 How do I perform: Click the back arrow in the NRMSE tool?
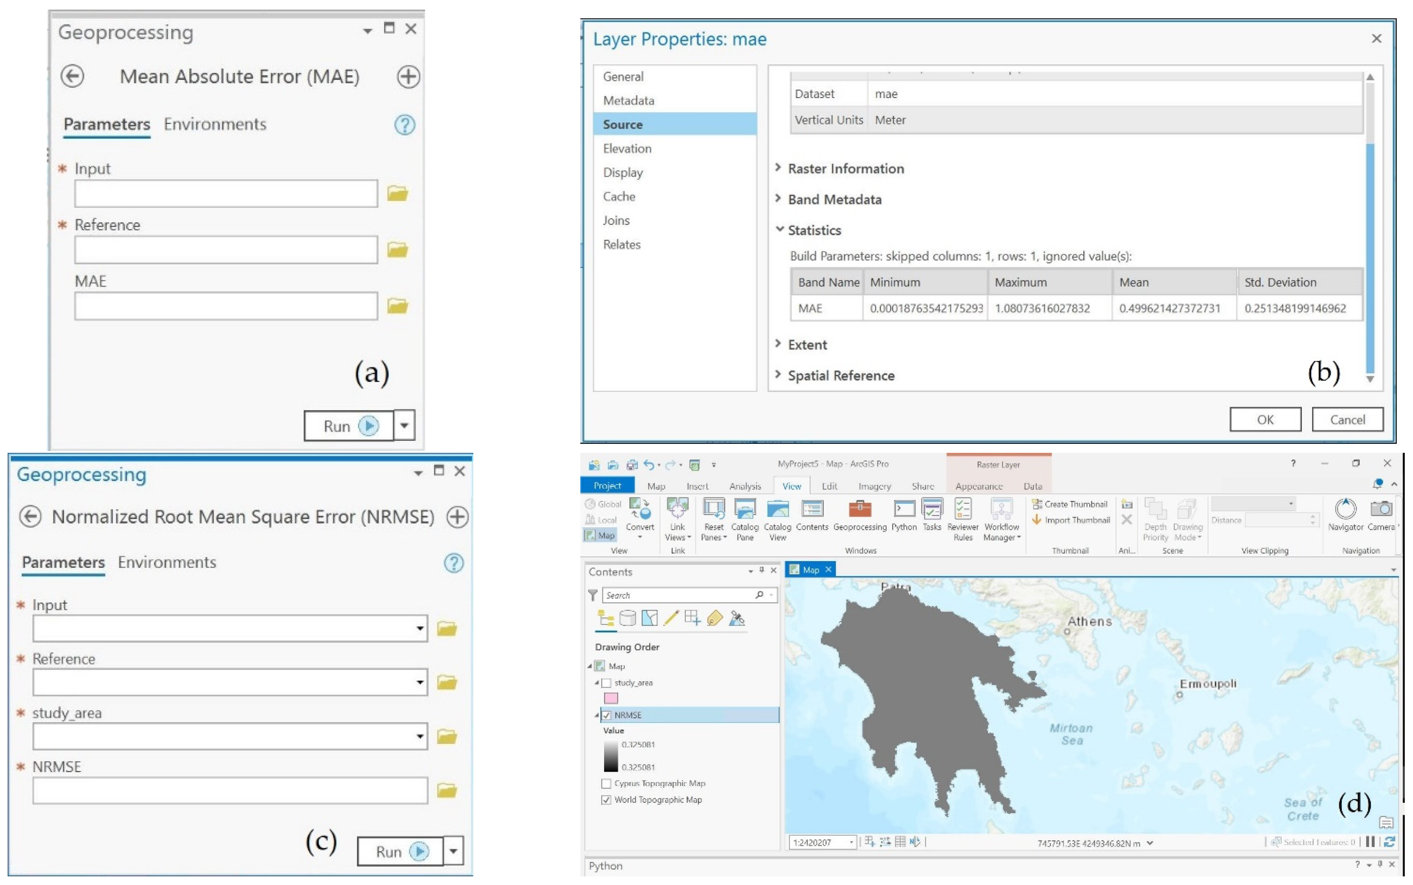click(x=30, y=516)
